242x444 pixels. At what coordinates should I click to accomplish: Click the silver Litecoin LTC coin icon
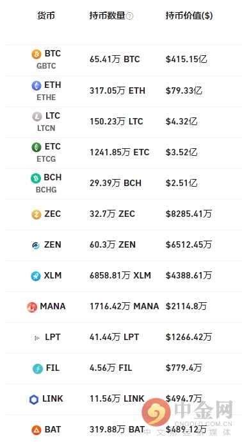point(37,116)
